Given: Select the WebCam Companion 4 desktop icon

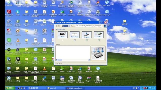Looking at the screenshot, I should click(x=18, y=51).
